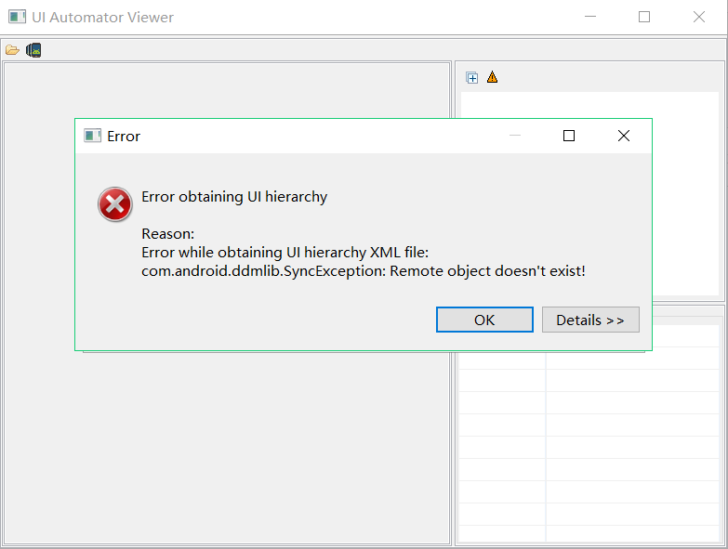Minimize the UI Automator Viewer window
728x549 pixels.
590,17
